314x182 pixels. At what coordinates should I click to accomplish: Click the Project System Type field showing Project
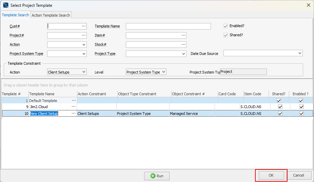click(x=243, y=72)
